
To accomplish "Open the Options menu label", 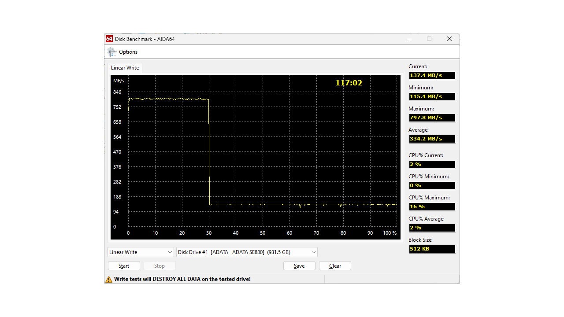I will pyautogui.click(x=128, y=52).
